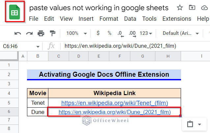Screen dimensions: 210x133
Task: Star this spreadsheet document
Action: point(180,8)
